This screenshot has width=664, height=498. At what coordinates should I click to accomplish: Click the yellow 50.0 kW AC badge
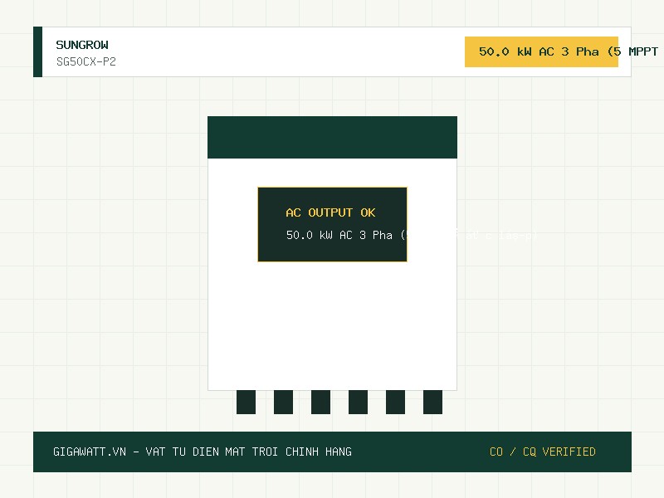tap(541, 51)
